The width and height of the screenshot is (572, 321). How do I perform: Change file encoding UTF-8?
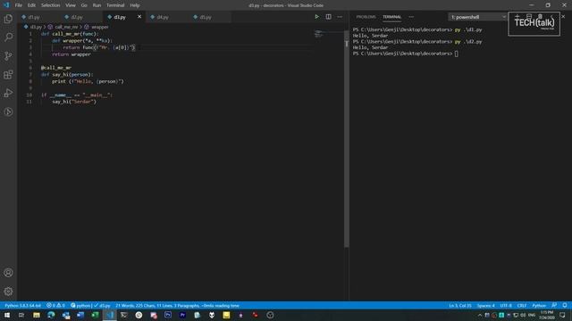click(x=506, y=305)
